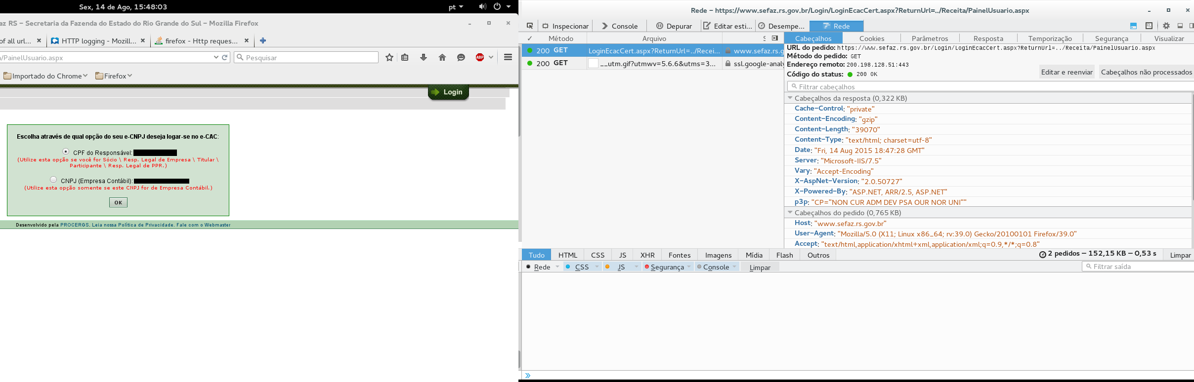This screenshot has height=382, width=1194.
Task: Switch to HTTP logging Mozilla tab
Action: pyautogui.click(x=98, y=41)
